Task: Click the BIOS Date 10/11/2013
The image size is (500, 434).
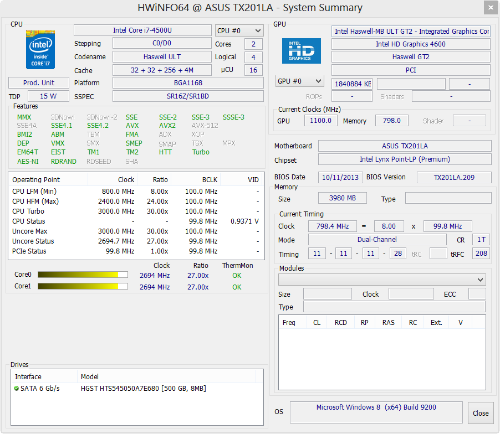Action: (340, 177)
